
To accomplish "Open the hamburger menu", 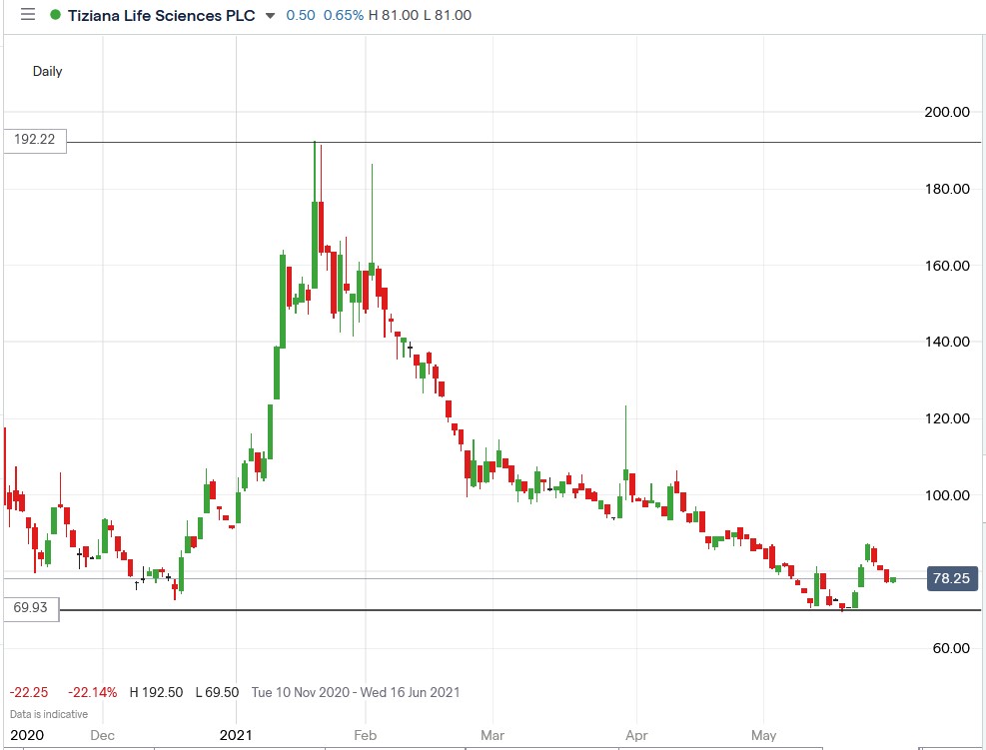I will (x=28, y=15).
